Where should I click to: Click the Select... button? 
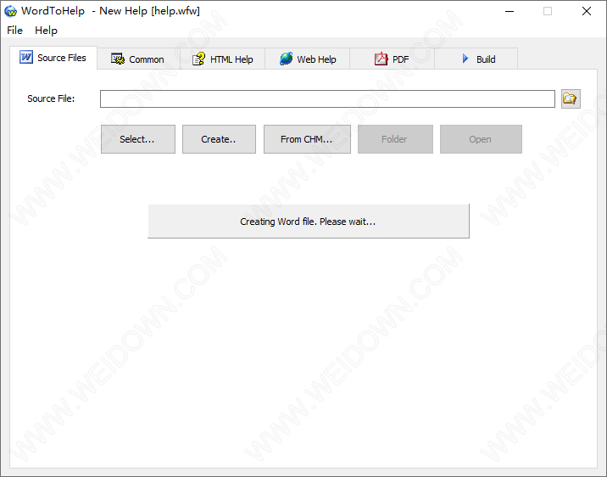click(138, 139)
